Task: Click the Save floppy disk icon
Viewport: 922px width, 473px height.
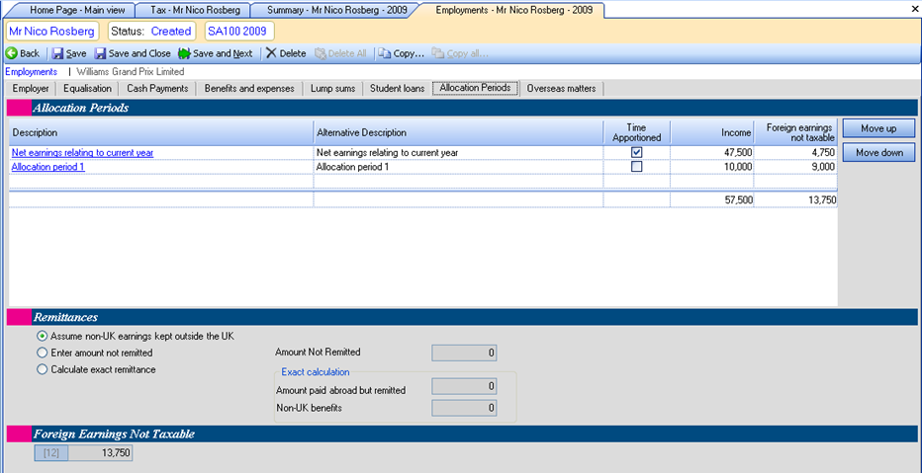Action: coord(57,53)
